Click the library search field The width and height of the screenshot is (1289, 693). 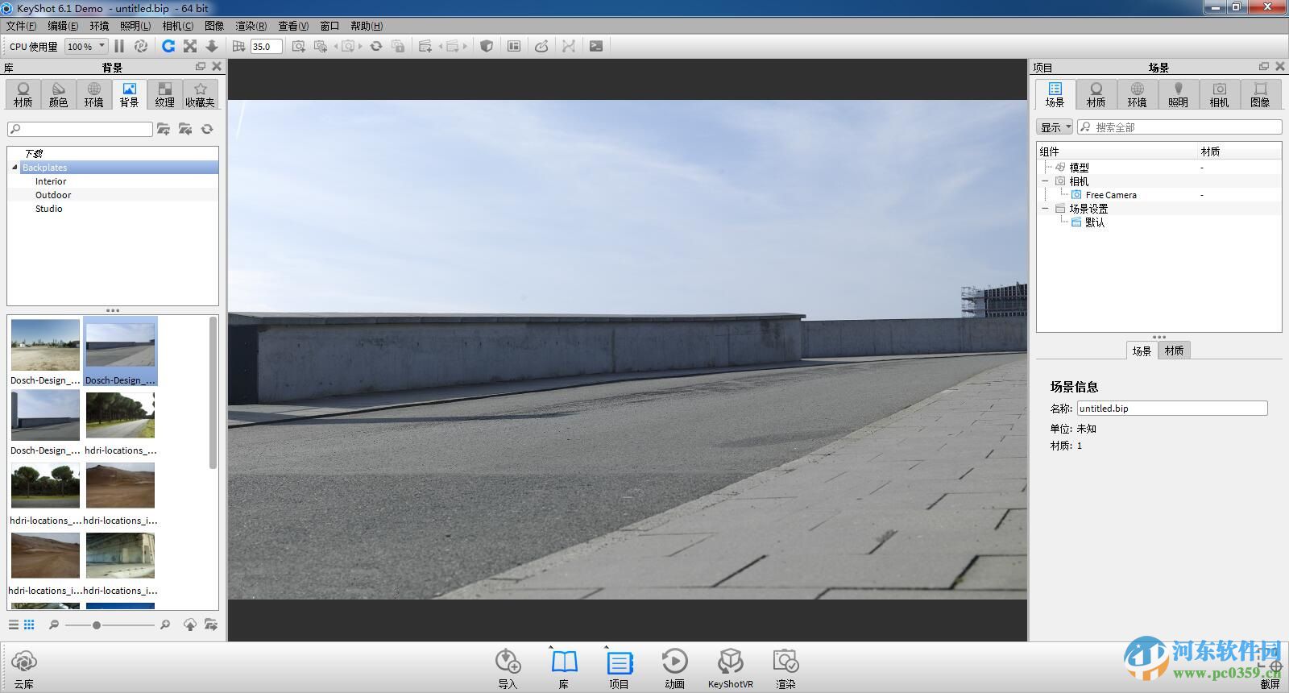pos(80,129)
